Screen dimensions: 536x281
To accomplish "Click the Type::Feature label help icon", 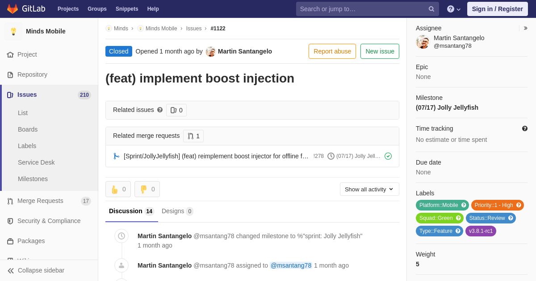I will (458, 231).
